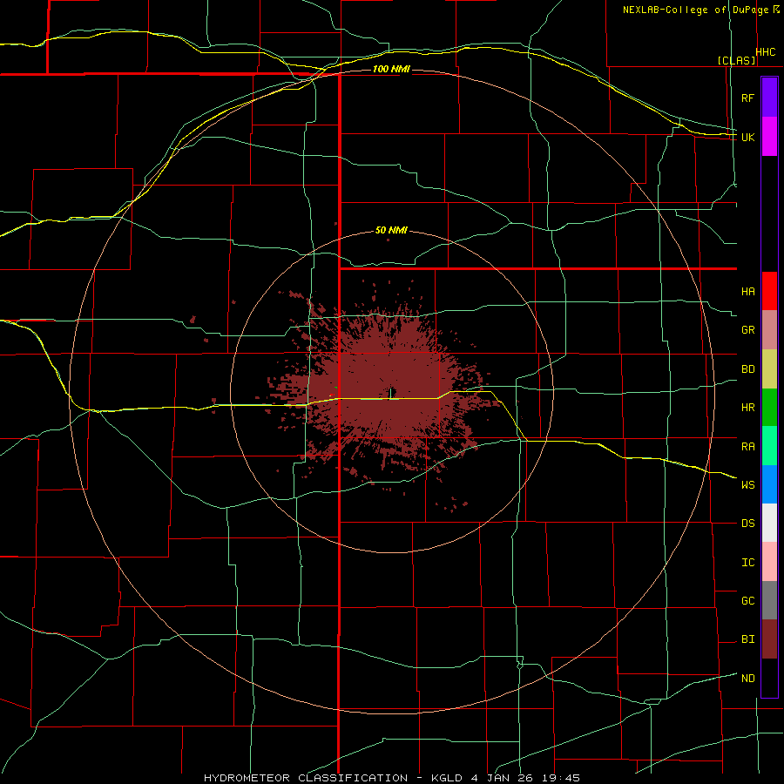The width and height of the screenshot is (784, 784).
Task: Click the GR legend label
Action: (x=748, y=330)
